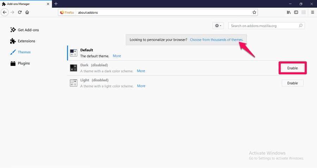This screenshot has width=317, height=168.
Task: Click the disabled extension icon in toolbar
Action: [x=303, y=12]
